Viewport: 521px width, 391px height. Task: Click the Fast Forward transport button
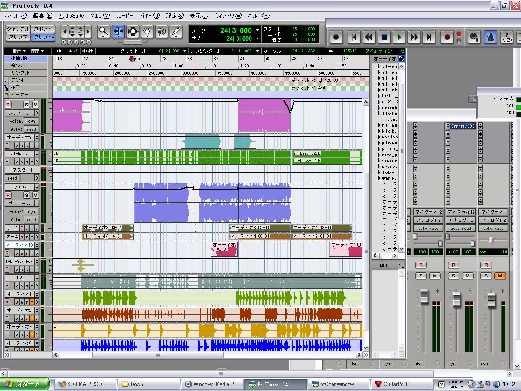tap(414, 37)
